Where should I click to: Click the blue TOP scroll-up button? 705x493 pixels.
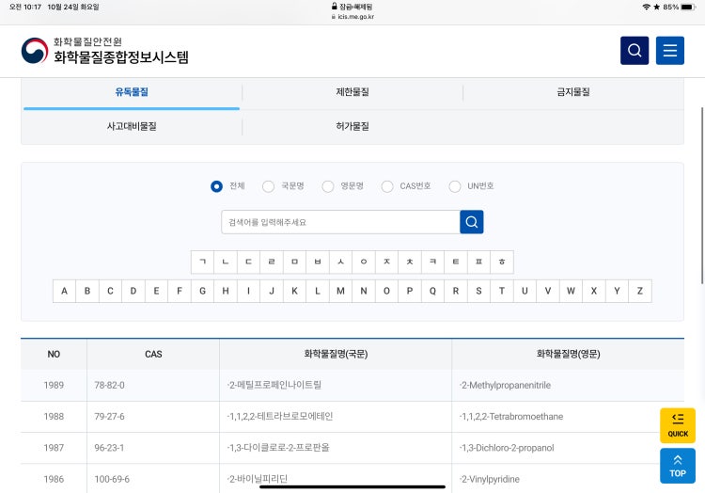(x=678, y=465)
